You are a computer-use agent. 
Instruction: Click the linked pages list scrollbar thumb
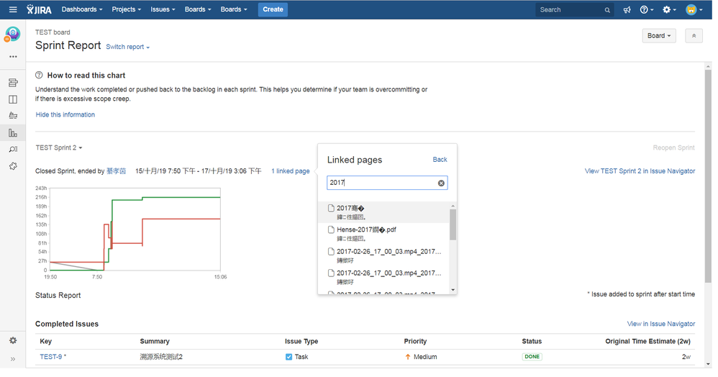(x=453, y=224)
